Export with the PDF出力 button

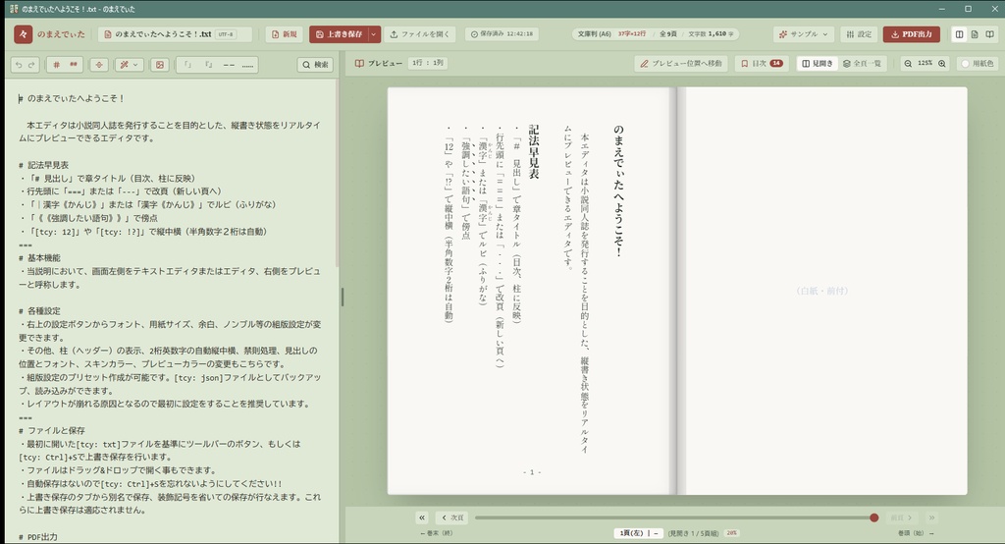912,34
